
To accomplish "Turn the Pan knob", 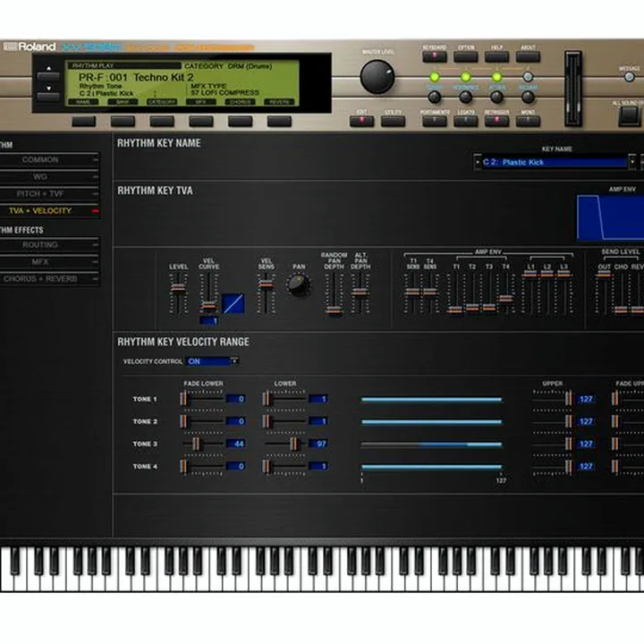I will [299, 285].
